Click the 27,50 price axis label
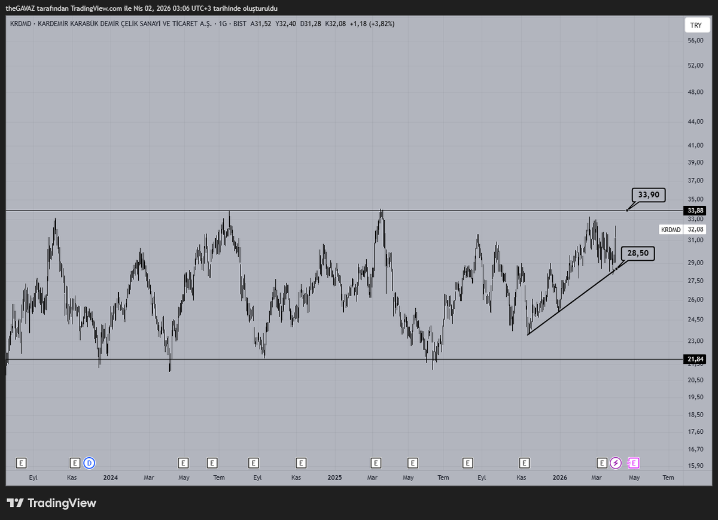Image resolution: width=718 pixels, height=520 pixels. click(695, 281)
